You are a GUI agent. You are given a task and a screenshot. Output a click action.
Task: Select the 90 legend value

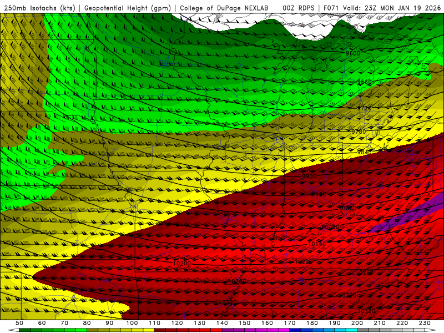109,323
